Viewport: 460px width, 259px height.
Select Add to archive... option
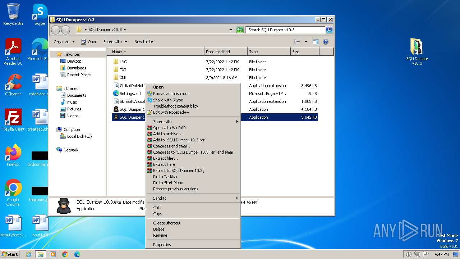[193, 134]
